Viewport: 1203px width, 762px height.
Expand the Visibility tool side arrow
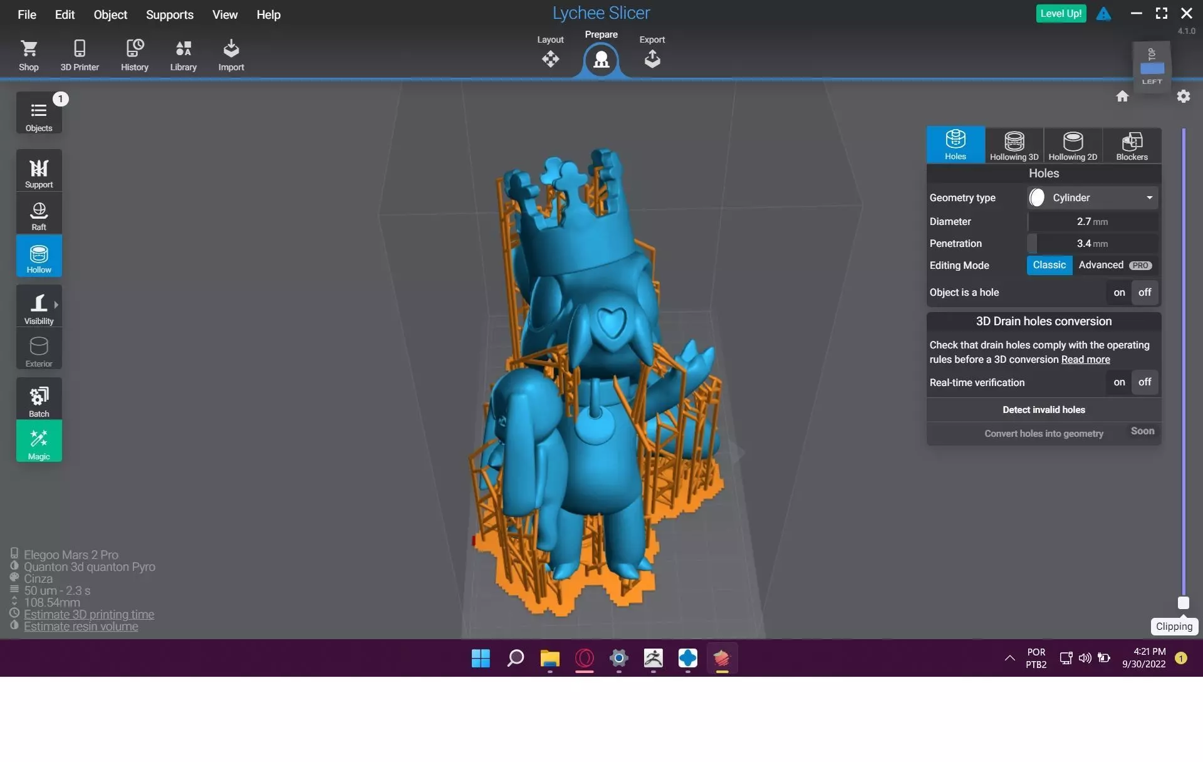[56, 305]
